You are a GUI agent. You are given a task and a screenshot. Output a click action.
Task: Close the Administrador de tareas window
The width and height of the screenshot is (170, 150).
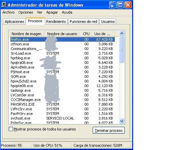[128, 5]
